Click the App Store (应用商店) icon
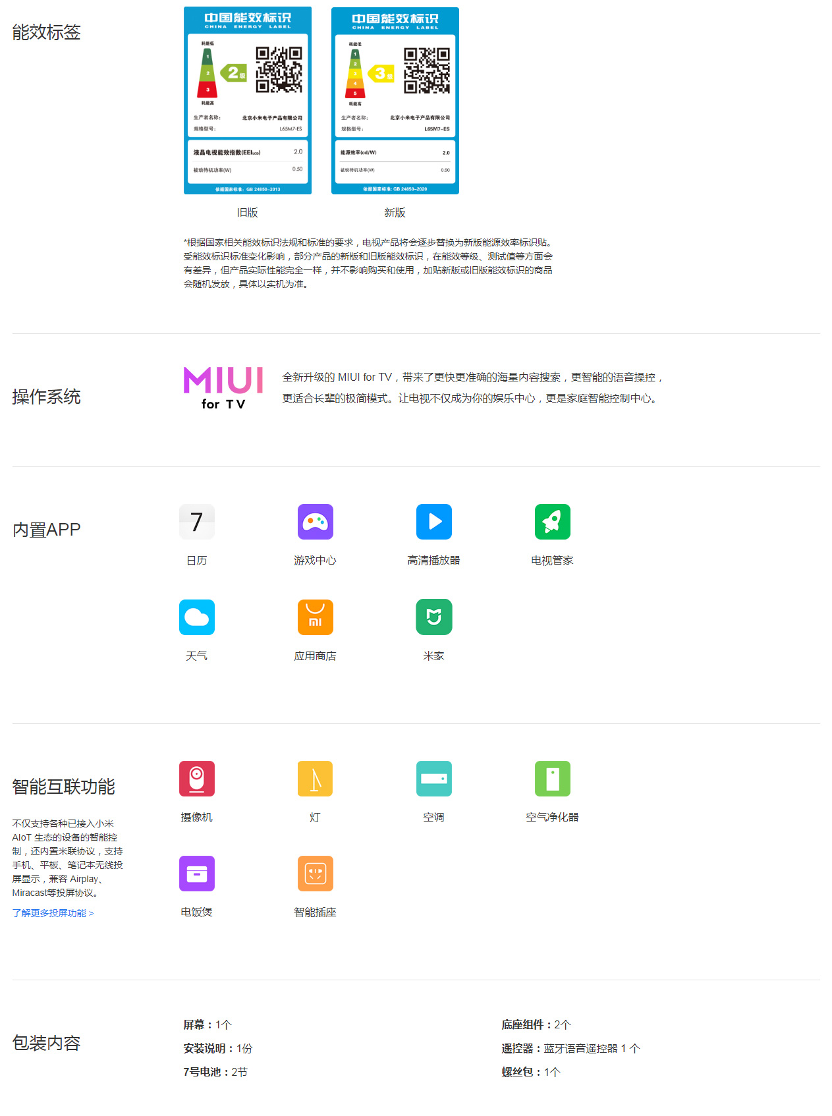The height and width of the screenshot is (1116, 832). pyautogui.click(x=315, y=617)
